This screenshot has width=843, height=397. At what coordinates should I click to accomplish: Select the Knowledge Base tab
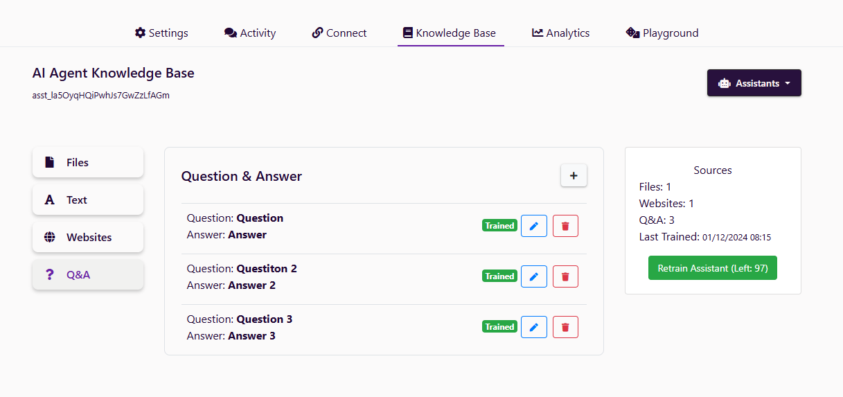tap(450, 33)
